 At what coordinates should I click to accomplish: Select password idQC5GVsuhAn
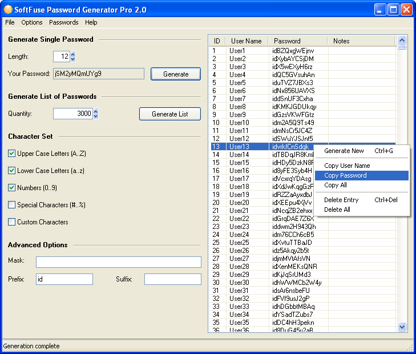tap(293, 75)
